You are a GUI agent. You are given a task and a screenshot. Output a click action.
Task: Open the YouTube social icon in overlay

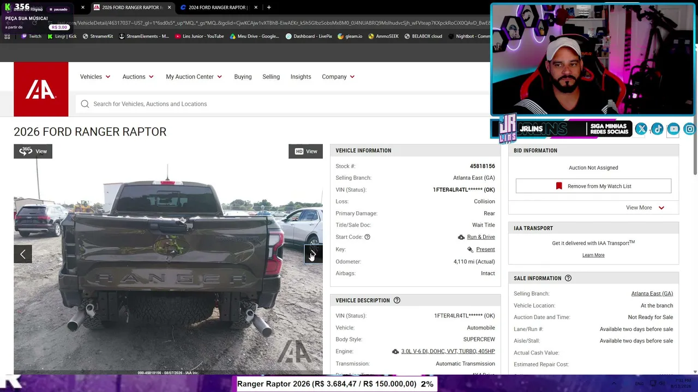point(673,129)
